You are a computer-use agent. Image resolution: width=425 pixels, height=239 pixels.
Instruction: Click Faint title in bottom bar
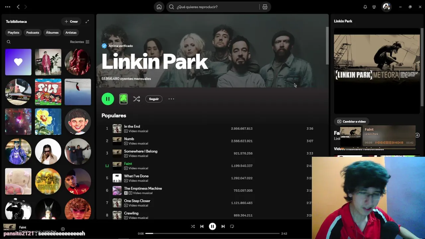(x=23, y=227)
